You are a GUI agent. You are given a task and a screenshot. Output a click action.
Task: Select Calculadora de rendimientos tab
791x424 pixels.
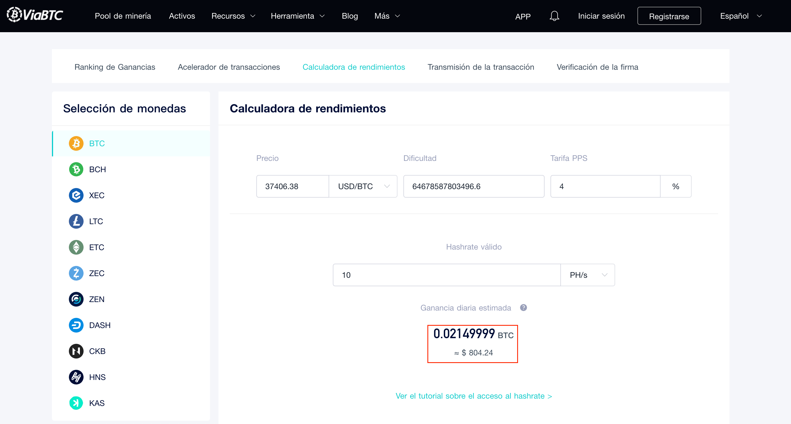point(354,67)
